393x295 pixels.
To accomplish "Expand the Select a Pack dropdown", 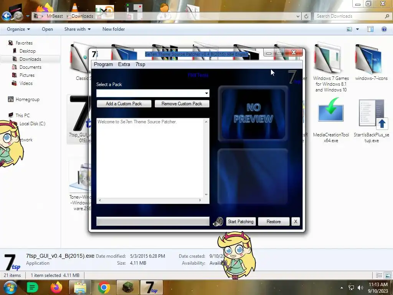I will [x=206, y=93].
